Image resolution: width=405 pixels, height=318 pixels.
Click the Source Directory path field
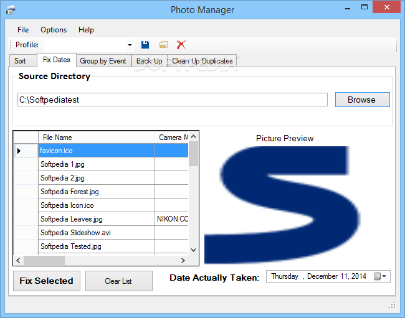[173, 100]
